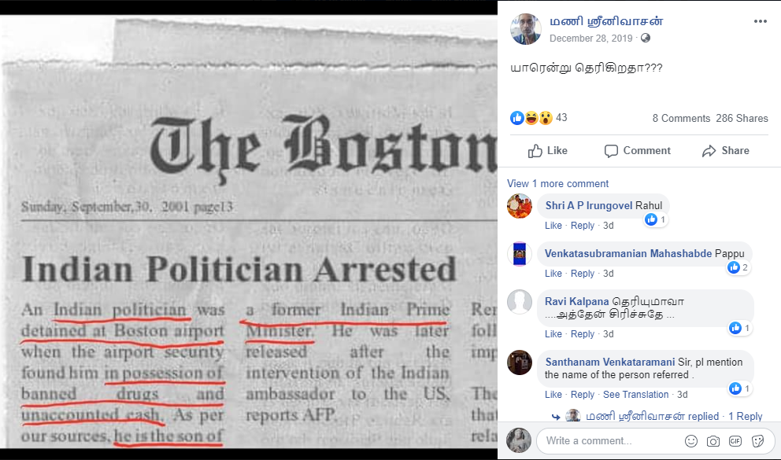Click the globe public privacy icon
781x460 pixels.
646,39
